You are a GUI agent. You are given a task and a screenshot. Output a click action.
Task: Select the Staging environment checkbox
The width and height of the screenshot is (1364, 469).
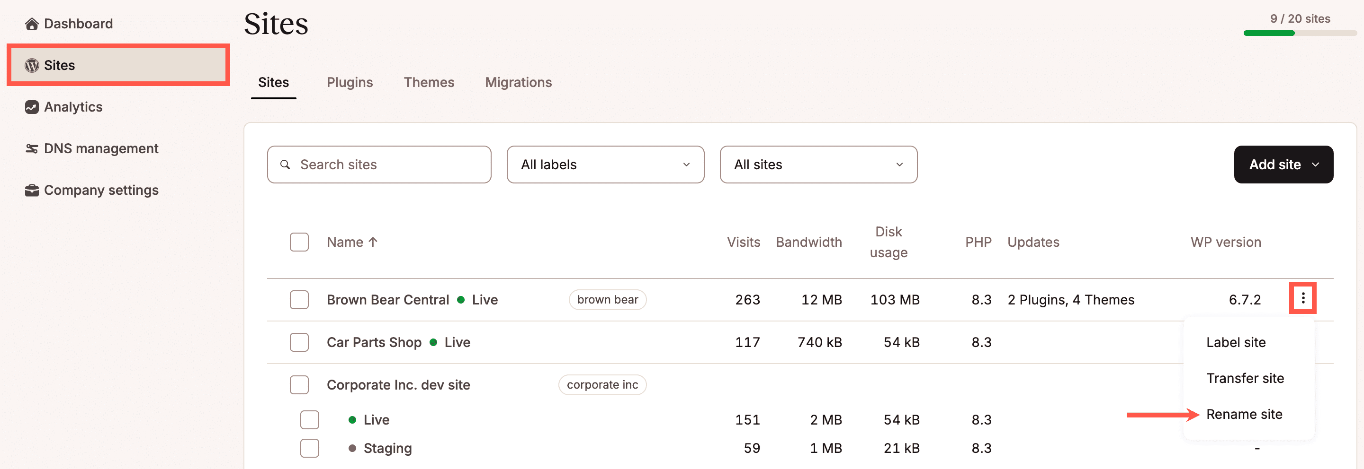310,448
